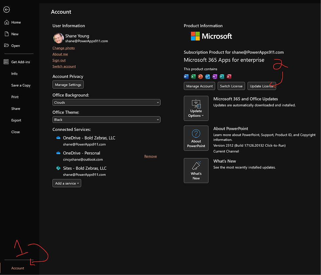Image resolution: width=321 pixels, height=275 pixels.
Task: Open the Add a service dropdown
Action: (x=67, y=183)
